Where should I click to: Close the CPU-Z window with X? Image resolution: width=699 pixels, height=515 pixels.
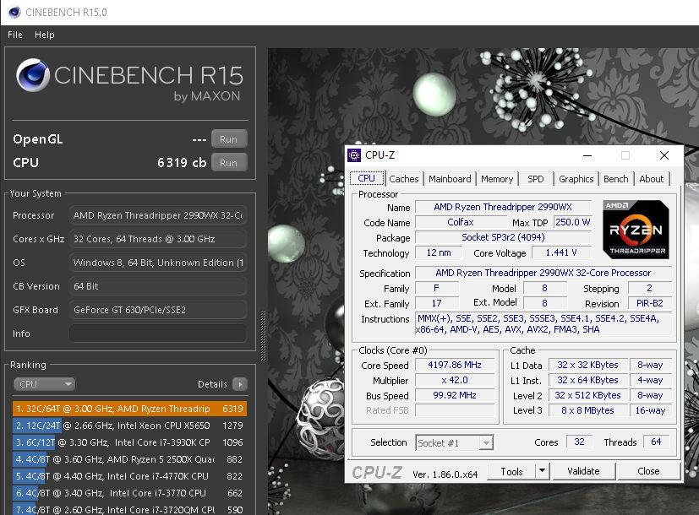[x=664, y=155]
